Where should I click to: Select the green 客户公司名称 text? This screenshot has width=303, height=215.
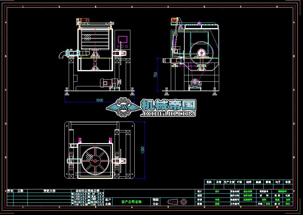pos(131,202)
